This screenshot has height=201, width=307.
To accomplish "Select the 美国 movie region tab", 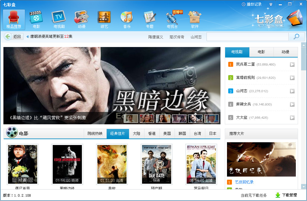I will click(167, 134).
